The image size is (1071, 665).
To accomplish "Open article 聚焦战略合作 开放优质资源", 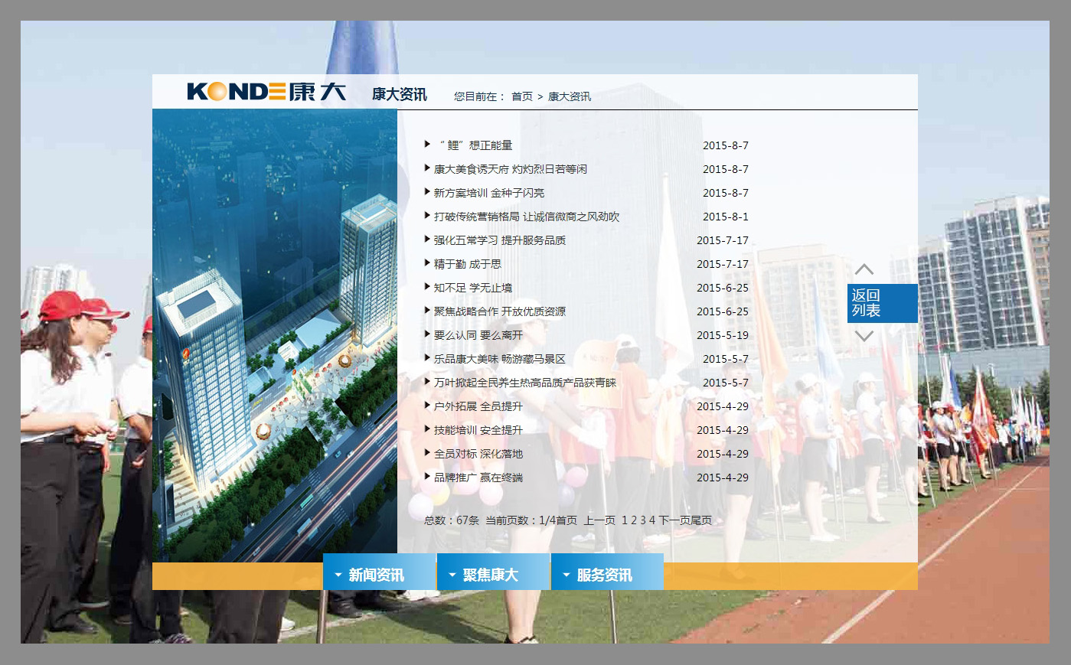I will pos(500,311).
